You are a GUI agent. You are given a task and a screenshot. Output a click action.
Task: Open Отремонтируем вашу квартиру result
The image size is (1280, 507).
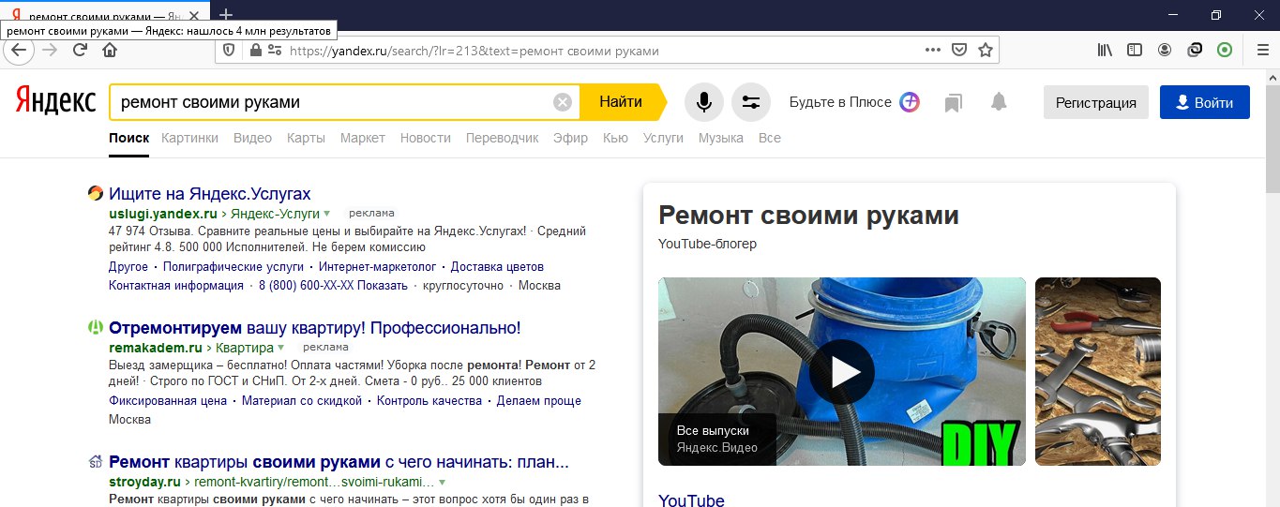coord(315,328)
